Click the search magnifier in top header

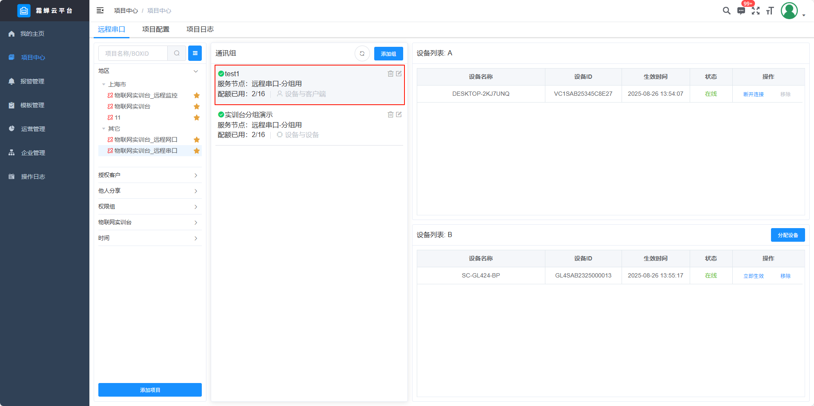tap(726, 11)
